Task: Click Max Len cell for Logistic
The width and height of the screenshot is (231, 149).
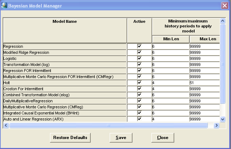Action: pyautogui.click(x=205, y=58)
